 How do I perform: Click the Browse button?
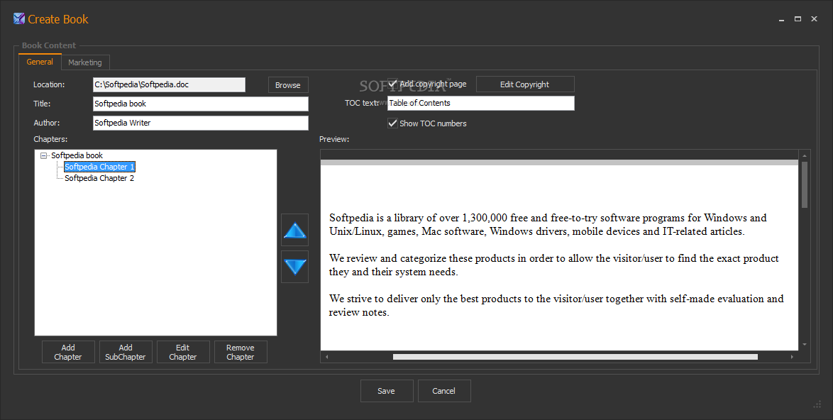tap(288, 85)
